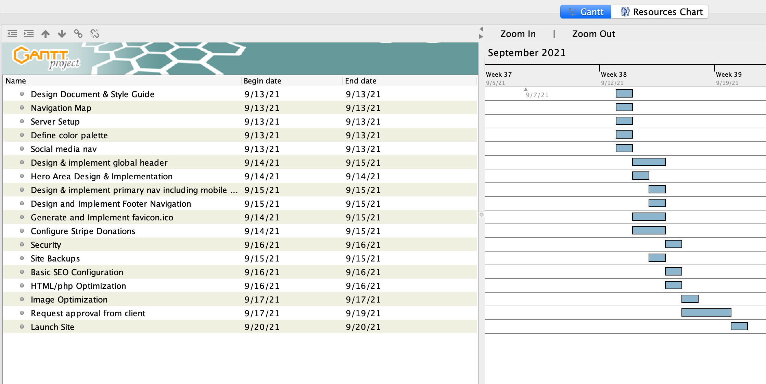Select the unlink tasks broken-chain icon
The image size is (766, 384).
[95, 34]
